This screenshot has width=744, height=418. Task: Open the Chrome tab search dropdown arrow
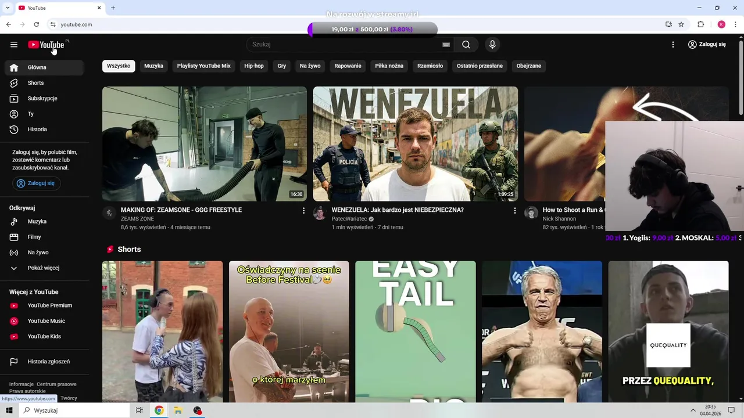click(8, 8)
